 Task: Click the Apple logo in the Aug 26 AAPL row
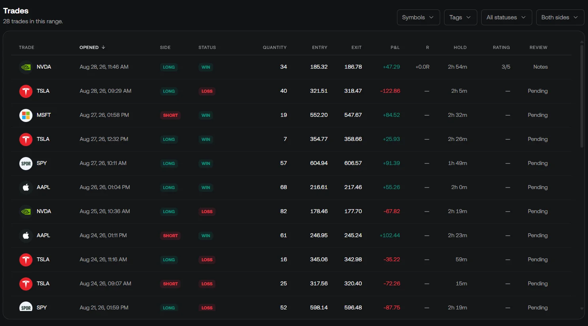pyautogui.click(x=26, y=187)
